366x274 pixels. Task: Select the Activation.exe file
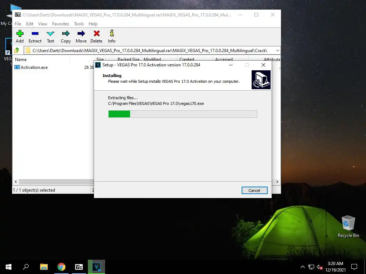(31, 67)
